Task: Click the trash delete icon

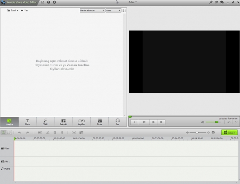Action: pyautogui.click(x=55, y=133)
